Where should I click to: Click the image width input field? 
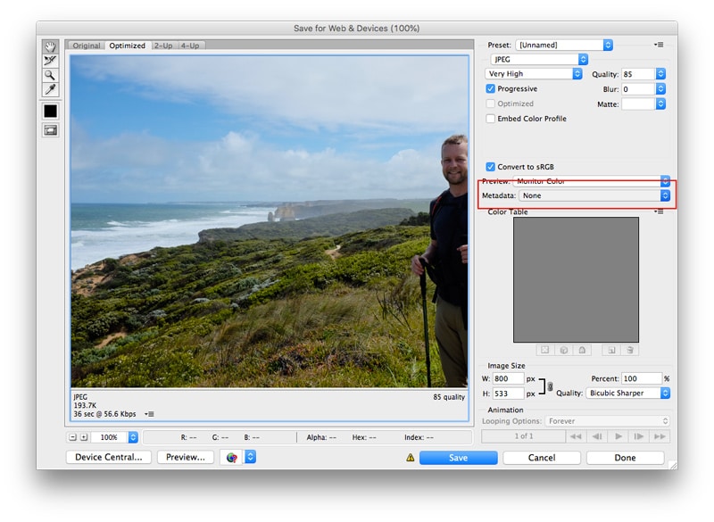pyautogui.click(x=507, y=378)
